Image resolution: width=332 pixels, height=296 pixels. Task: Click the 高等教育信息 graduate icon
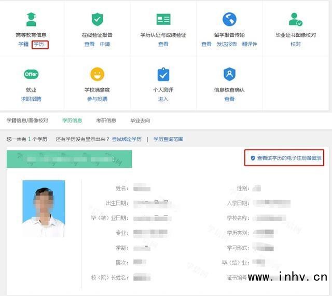coord(31,19)
